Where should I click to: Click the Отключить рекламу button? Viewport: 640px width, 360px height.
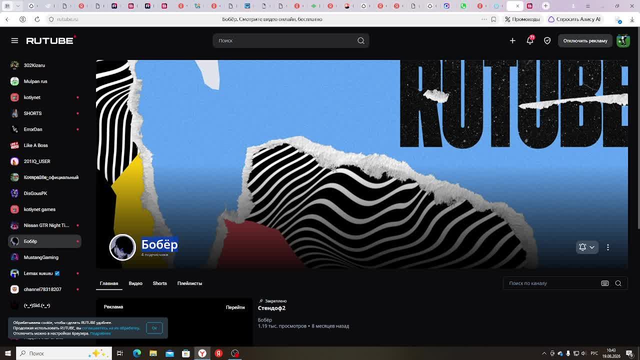[x=585, y=40]
